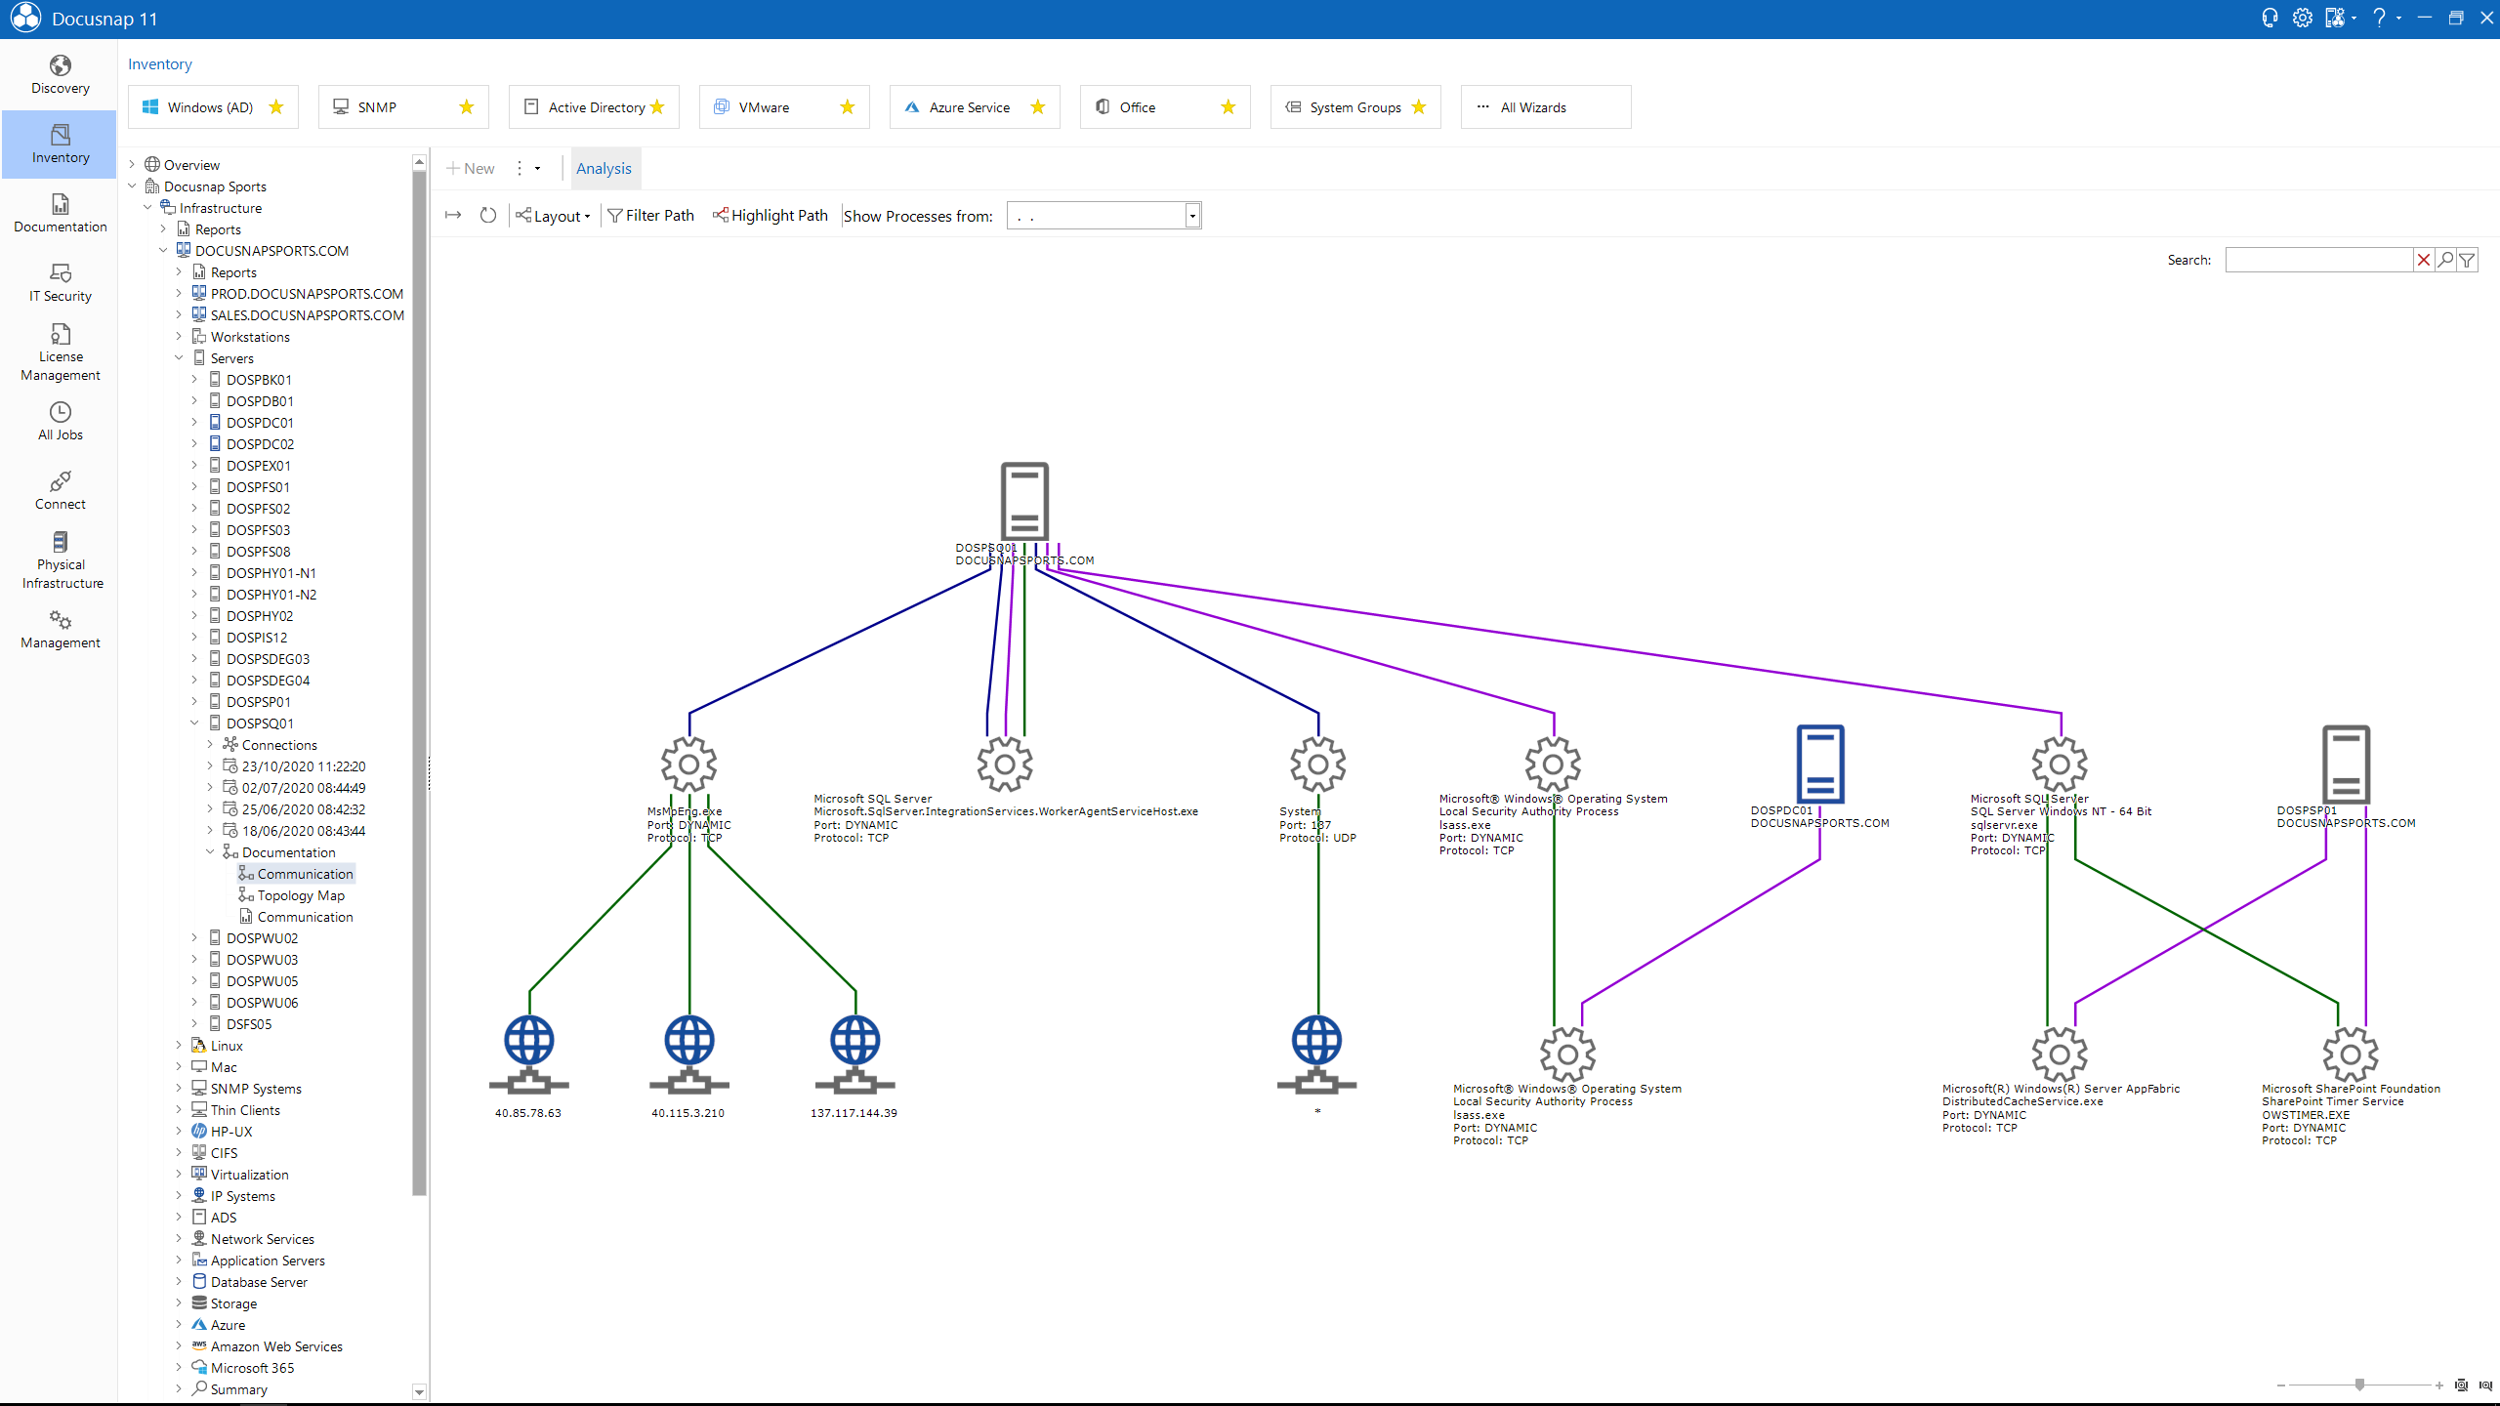Collapse the DOSPSQ01 tree node
2500x1406 pixels.
[x=194, y=723]
